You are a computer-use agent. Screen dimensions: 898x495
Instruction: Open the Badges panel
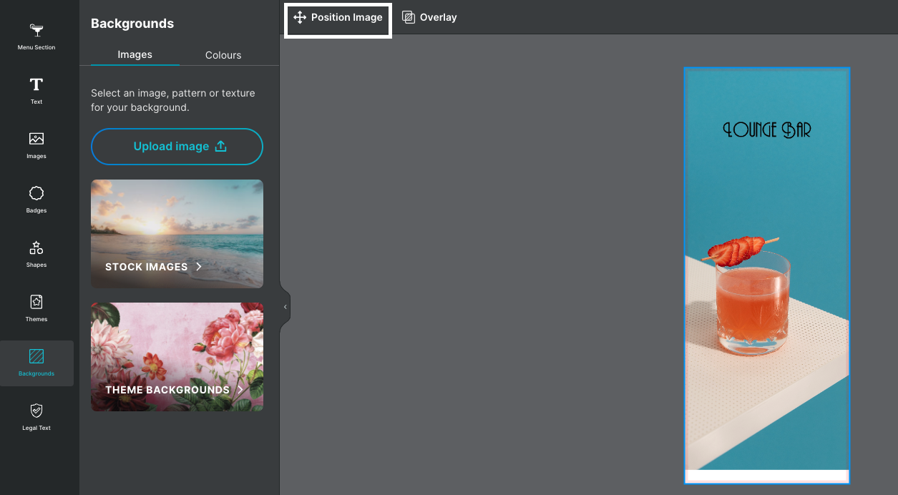(36, 194)
